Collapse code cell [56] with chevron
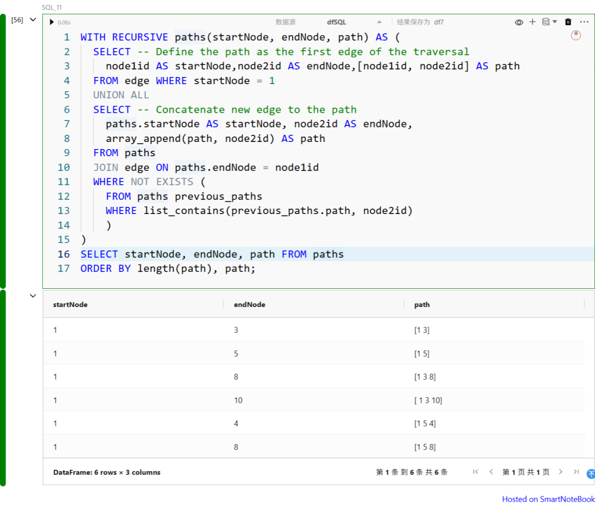Image resolution: width=595 pixels, height=505 pixels. click(x=33, y=20)
